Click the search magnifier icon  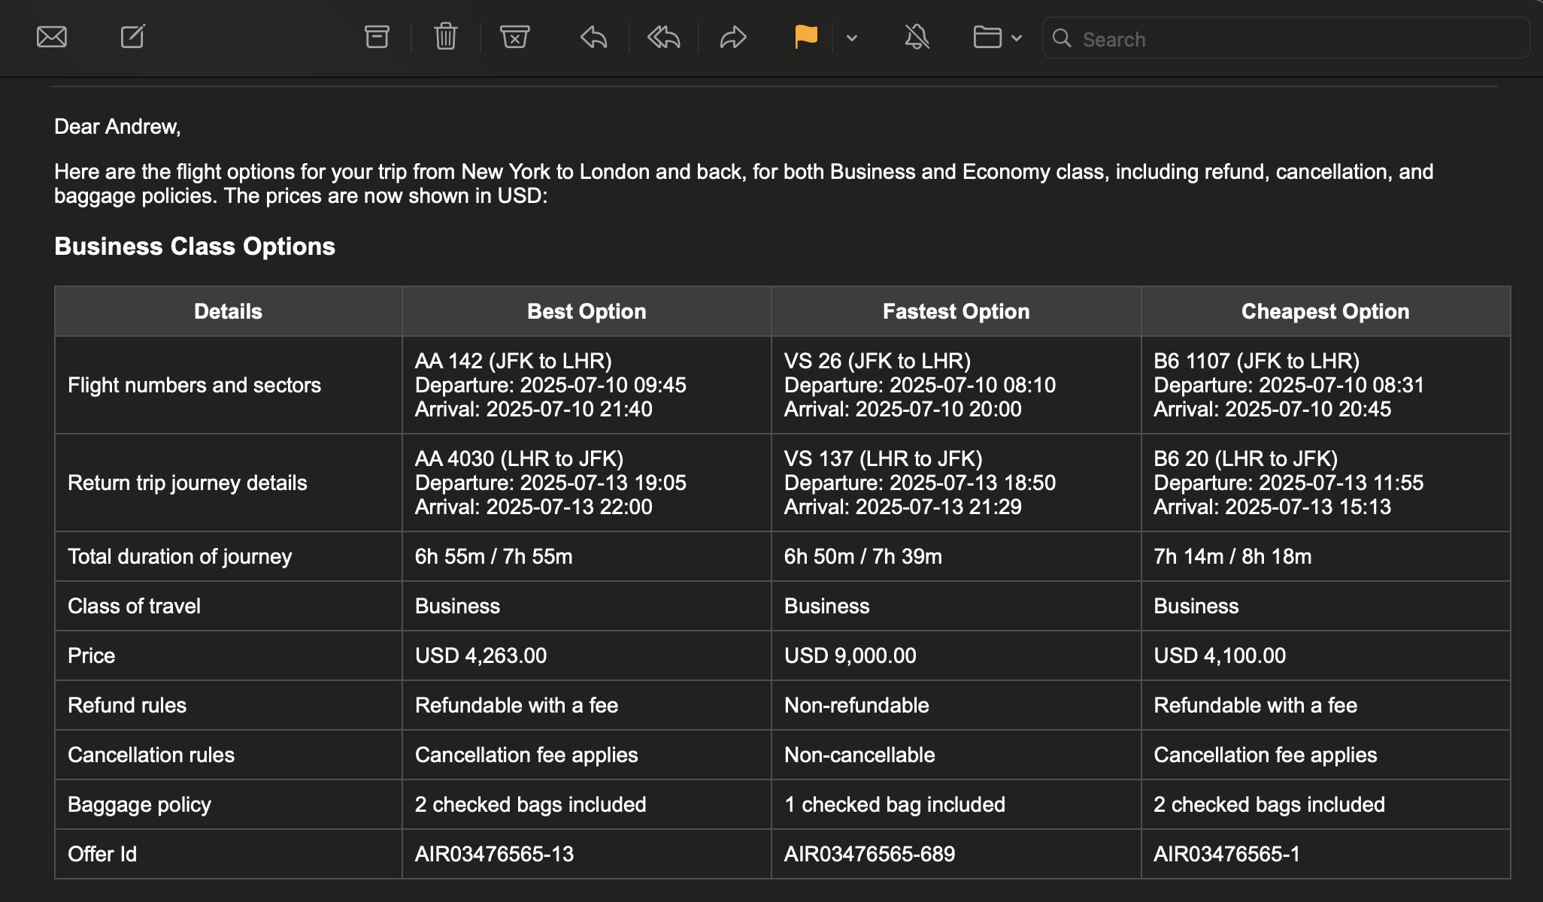tap(1062, 38)
